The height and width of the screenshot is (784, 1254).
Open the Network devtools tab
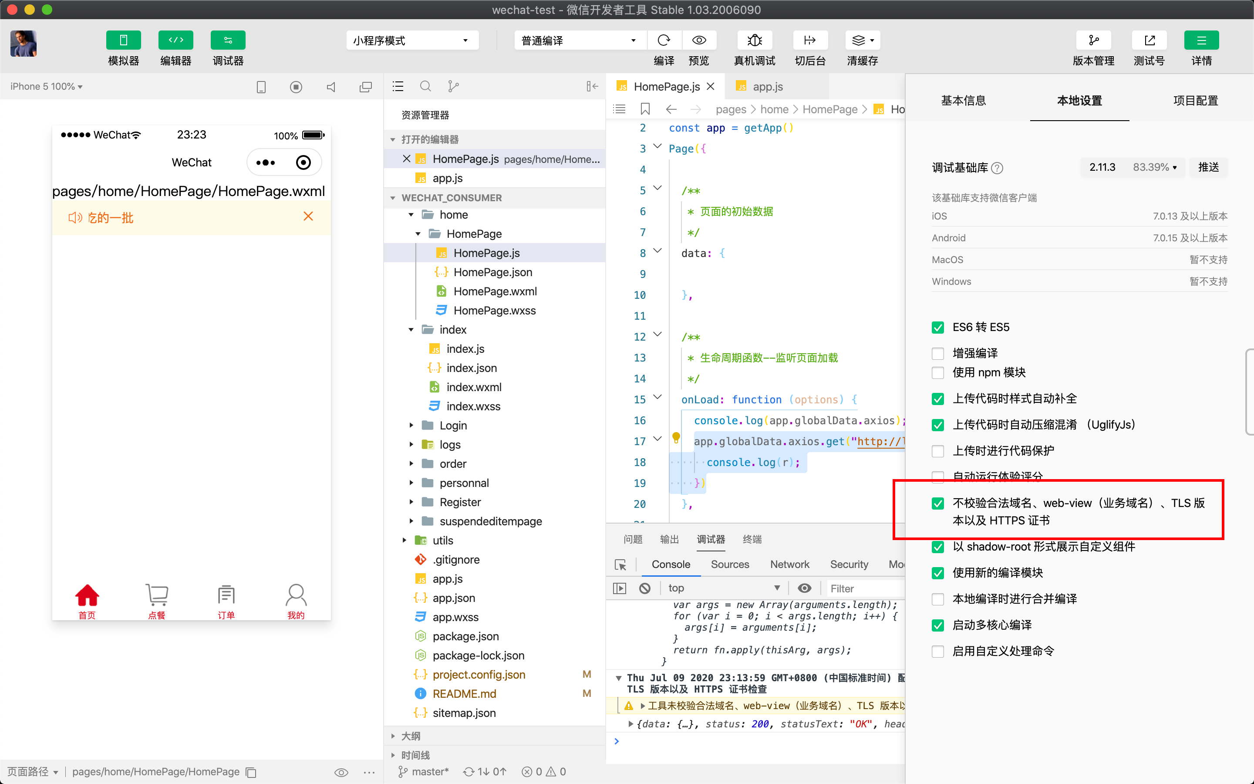pos(789,564)
